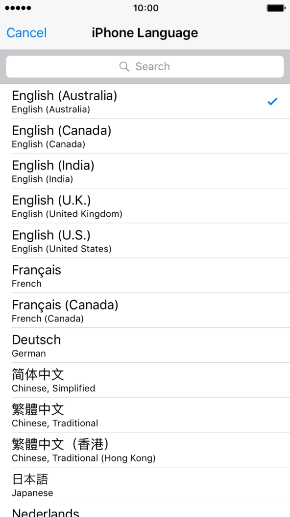This screenshot has width=290, height=517.
Task: Select 简体中文 (Chinese, Simplified)
Action: [x=145, y=380]
